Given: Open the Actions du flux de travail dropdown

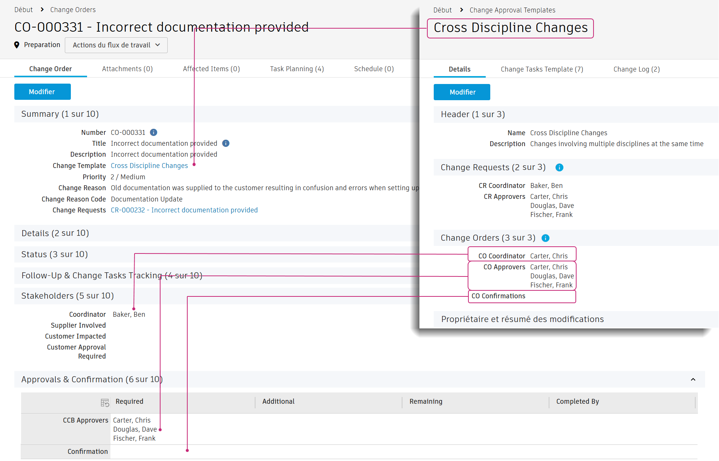Looking at the screenshot, I should [x=116, y=45].
